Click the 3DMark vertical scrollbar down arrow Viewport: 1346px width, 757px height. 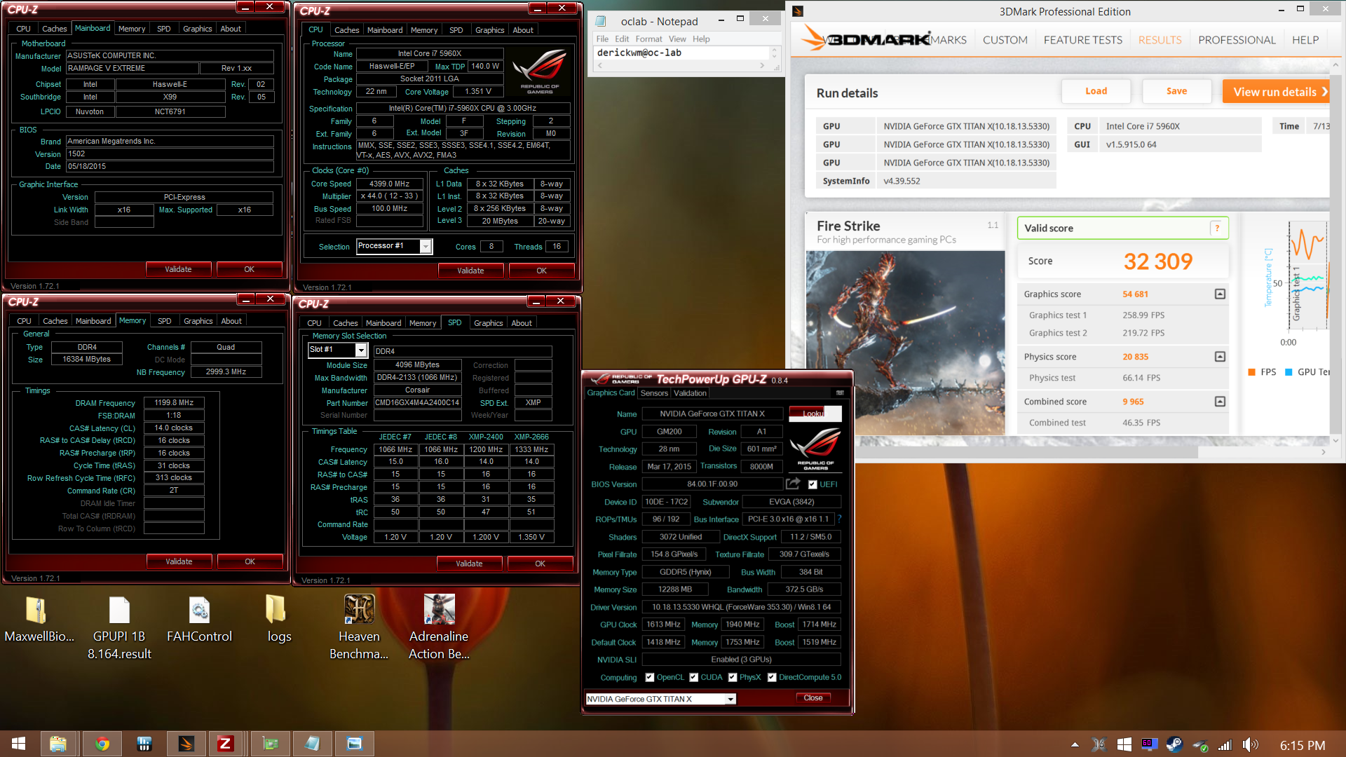point(1335,440)
